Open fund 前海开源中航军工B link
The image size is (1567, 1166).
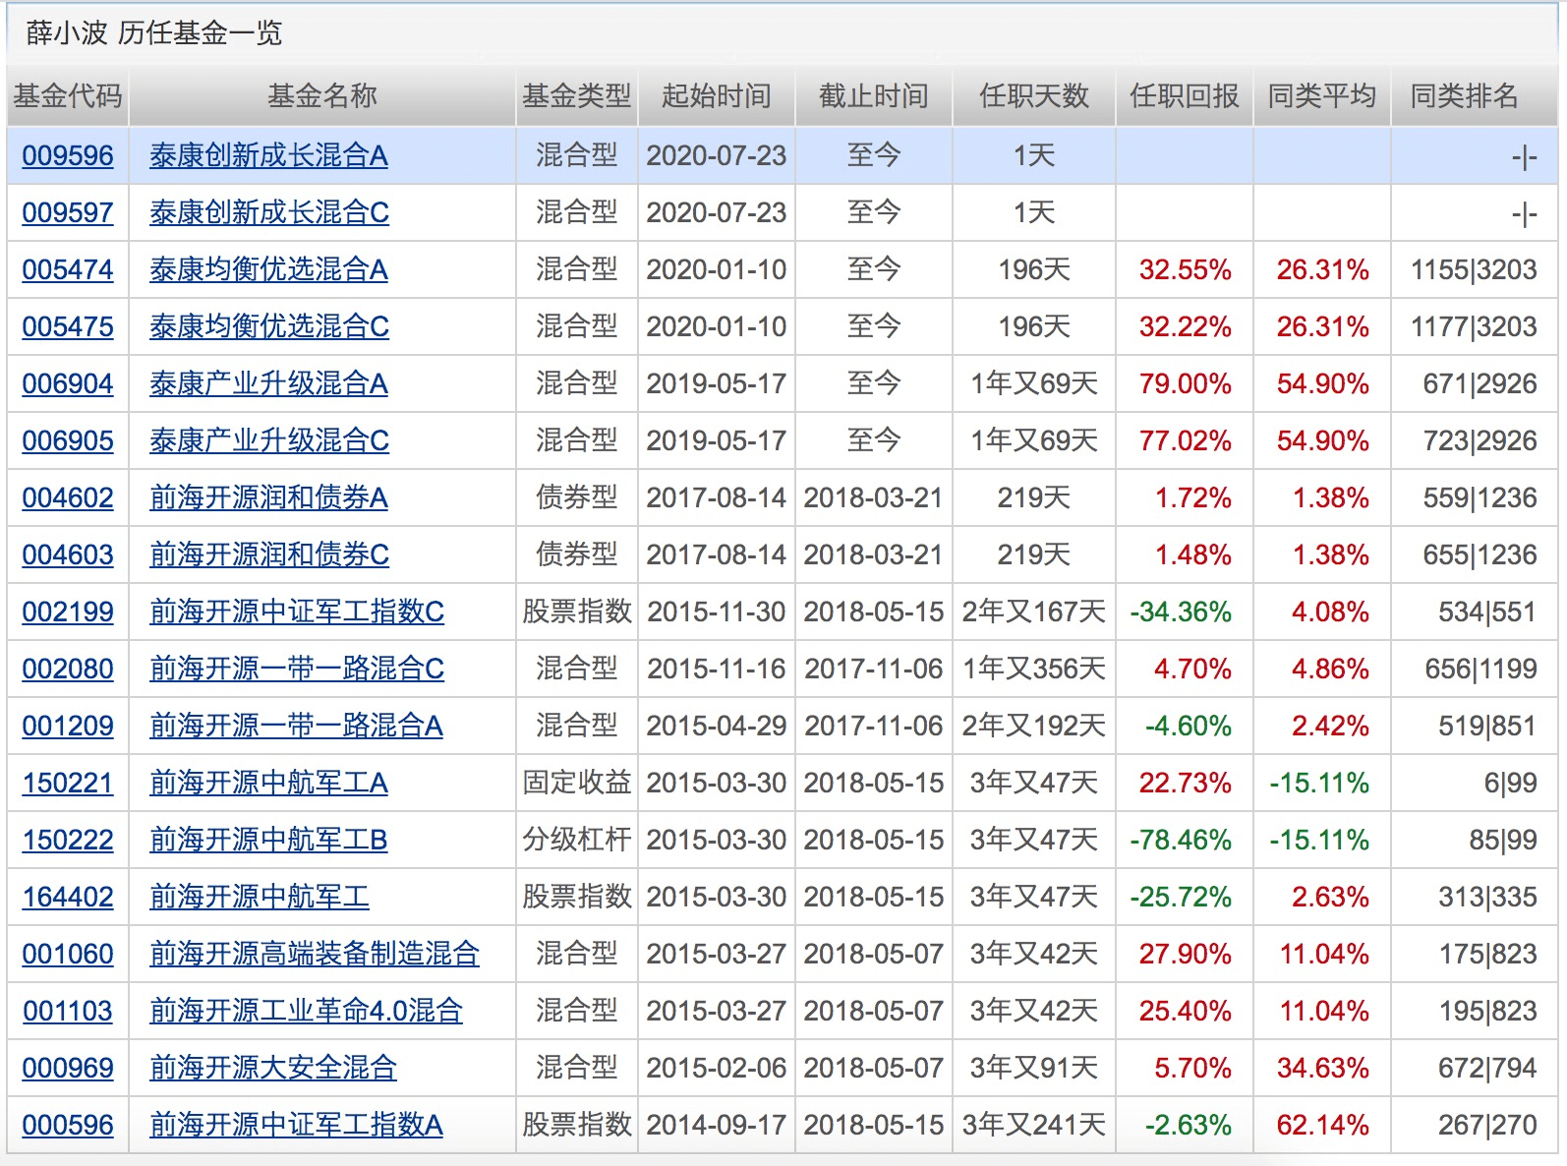[x=268, y=840]
